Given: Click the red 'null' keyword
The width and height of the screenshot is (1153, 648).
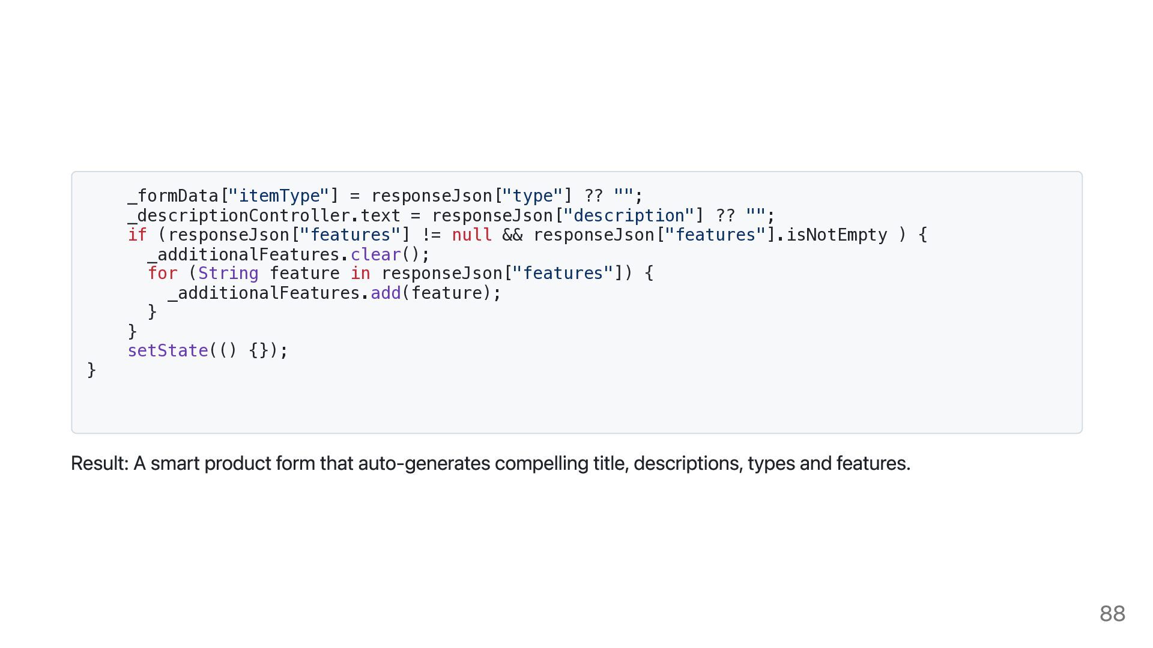Looking at the screenshot, I should [x=471, y=235].
